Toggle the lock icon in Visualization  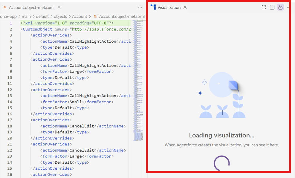point(280,7)
